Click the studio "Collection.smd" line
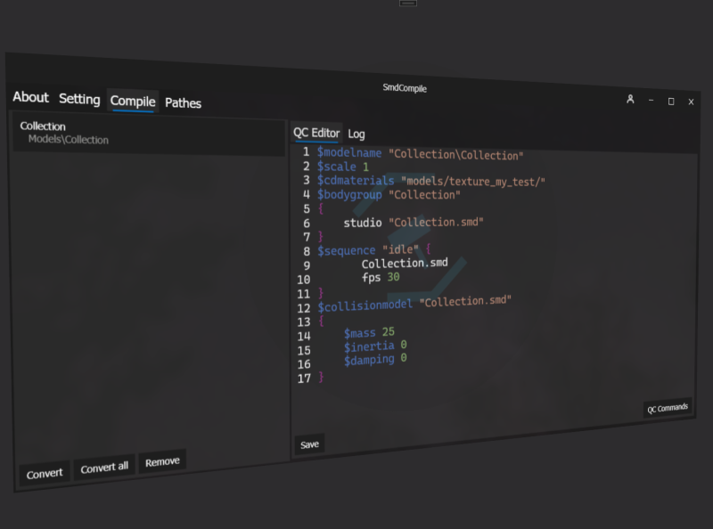This screenshot has width=713, height=529. 414,223
